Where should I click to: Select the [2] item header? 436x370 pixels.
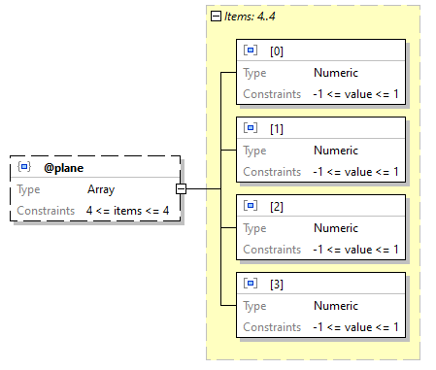pos(320,206)
